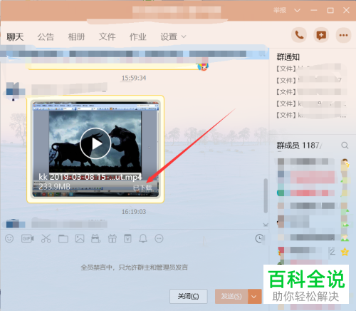Play the kk 2019-03-08 video
The width and height of the screenshot is (356, 311).
tap(95, 143)
